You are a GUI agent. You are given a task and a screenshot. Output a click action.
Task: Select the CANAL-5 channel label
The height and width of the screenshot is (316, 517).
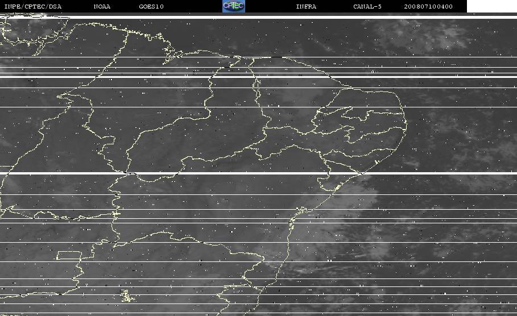367,6
